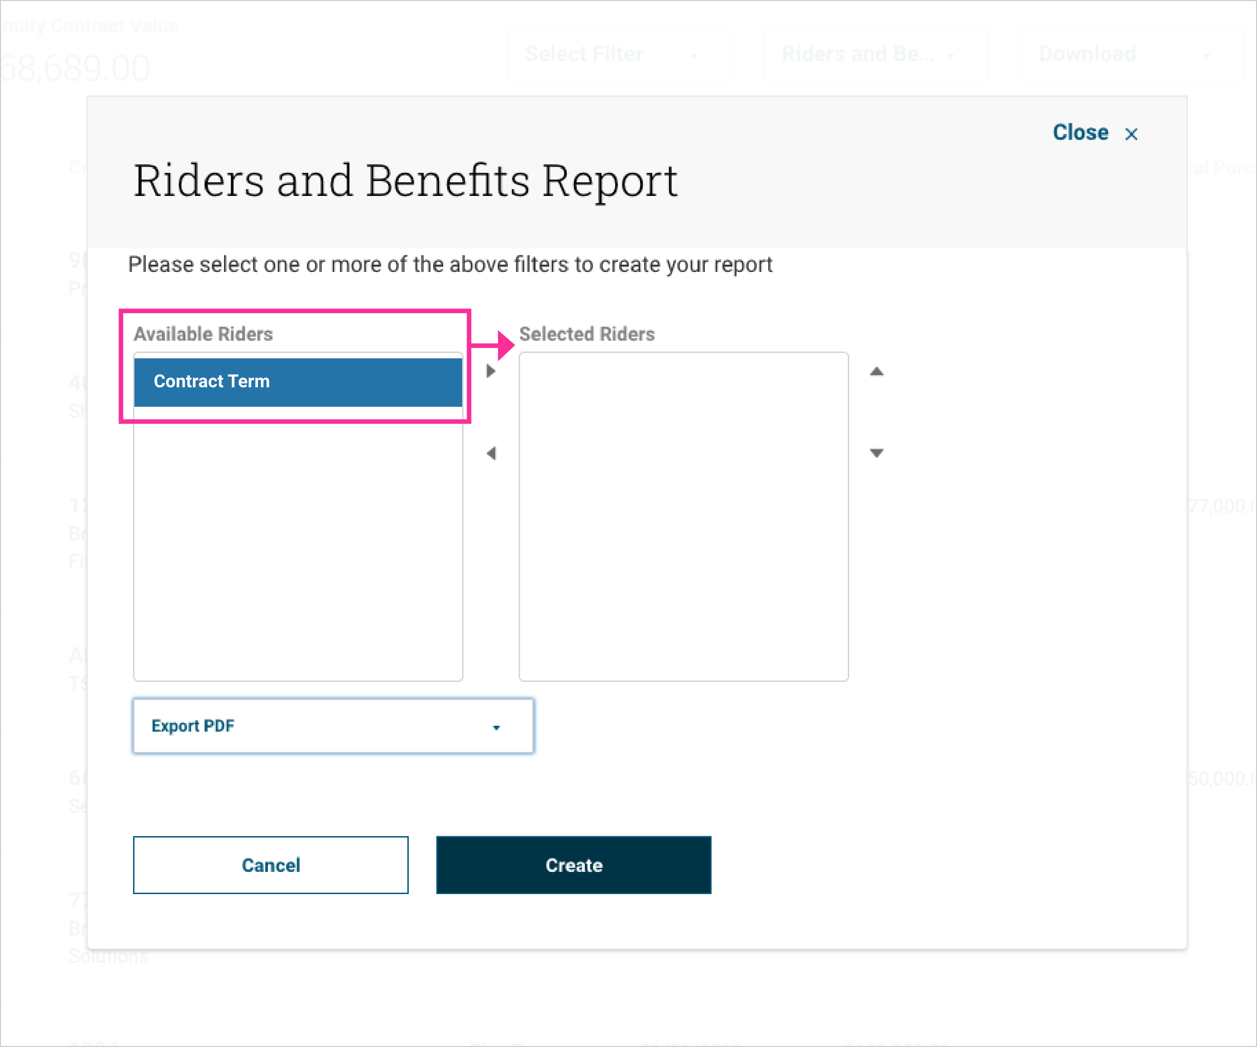Open the Export PDF dropdown
1257x1047 pixels.
pos(333,726)
